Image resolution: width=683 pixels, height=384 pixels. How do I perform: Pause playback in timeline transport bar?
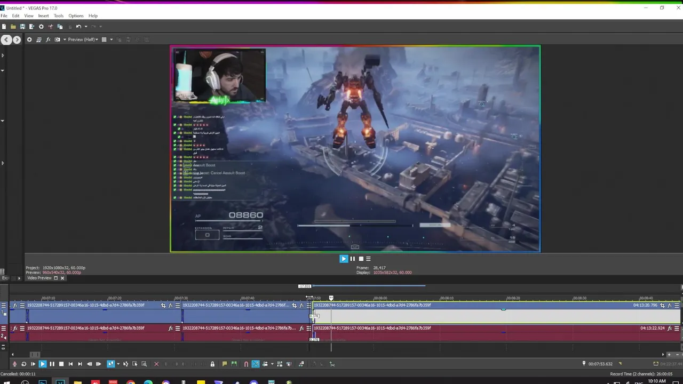click(52, 364)
